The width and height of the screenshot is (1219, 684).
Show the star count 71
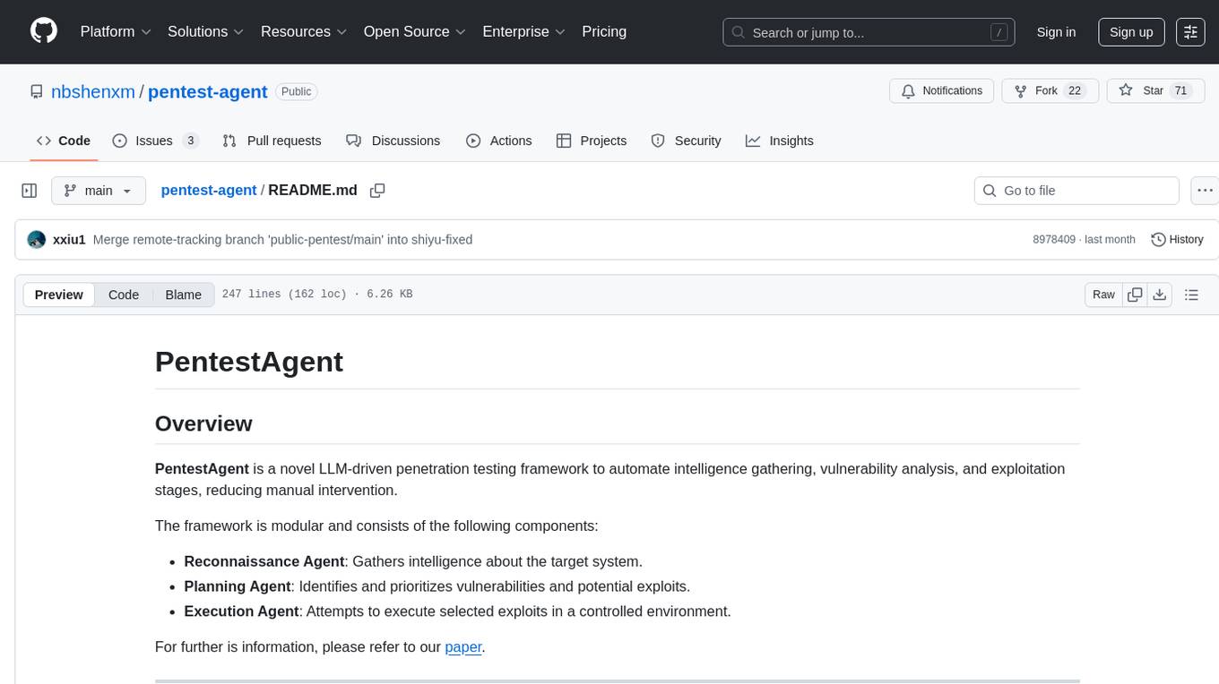point(1180,90)
